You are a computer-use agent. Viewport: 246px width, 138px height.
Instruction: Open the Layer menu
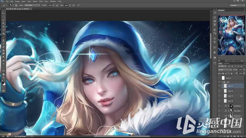[x=23, y=1]
